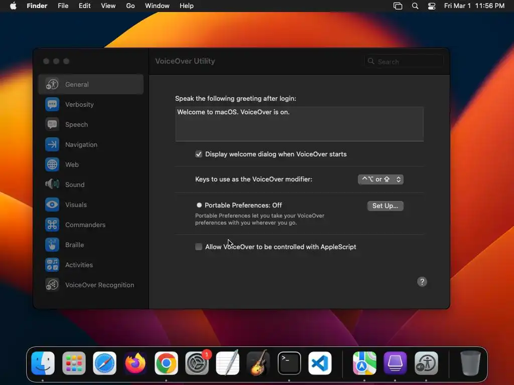Open the Edit menu
The image size is (514, 385).
point(84,6)
